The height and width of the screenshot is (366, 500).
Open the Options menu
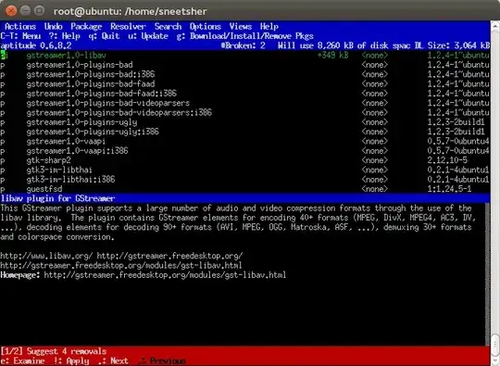(206, 27)
